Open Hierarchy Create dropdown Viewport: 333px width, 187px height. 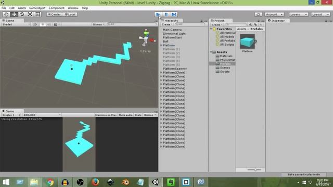(167, 24)
